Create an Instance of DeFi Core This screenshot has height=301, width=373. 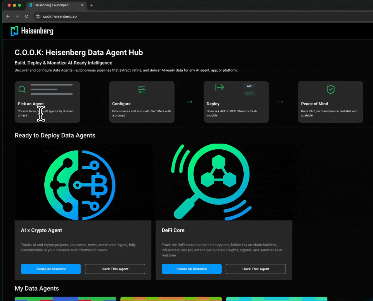(192, 269)
